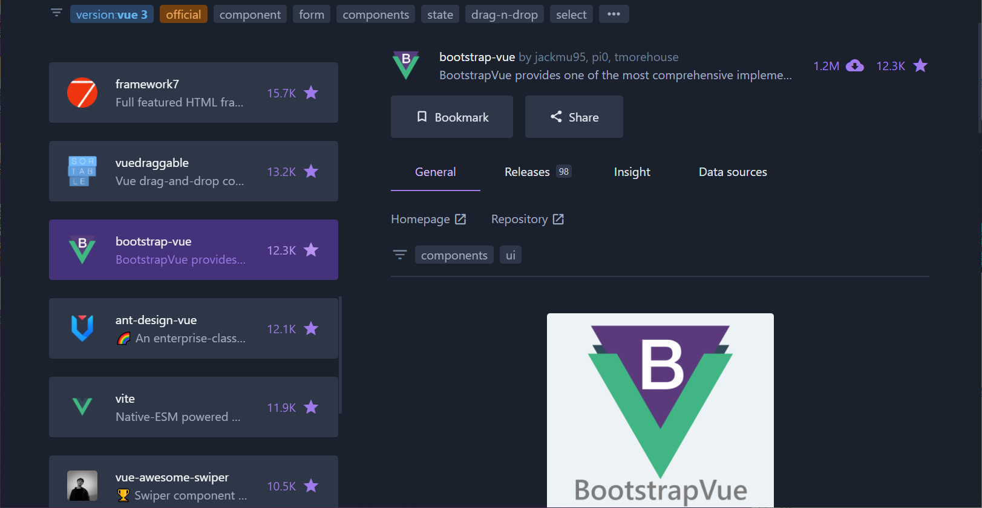
Task: Switch to the Insight tab
Action: [632, 172]
